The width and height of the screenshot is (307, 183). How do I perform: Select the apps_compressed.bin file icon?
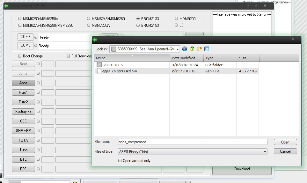pos(99,71)
